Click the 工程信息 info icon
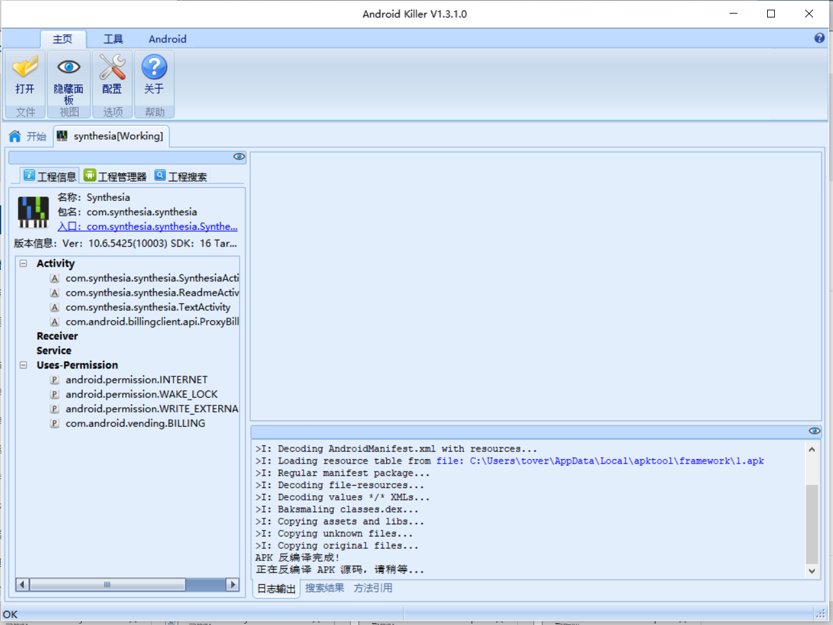The image size is (833, 625). tap(29, 175)
